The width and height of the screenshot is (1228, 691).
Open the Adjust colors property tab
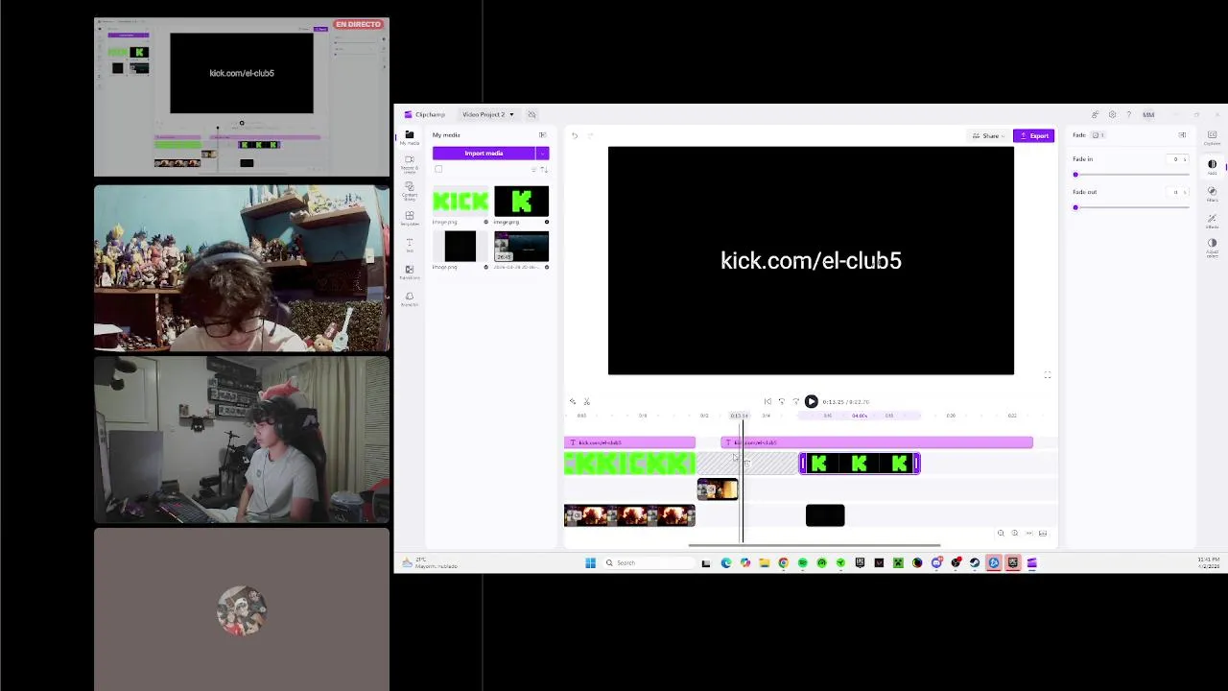point(1212,248)
